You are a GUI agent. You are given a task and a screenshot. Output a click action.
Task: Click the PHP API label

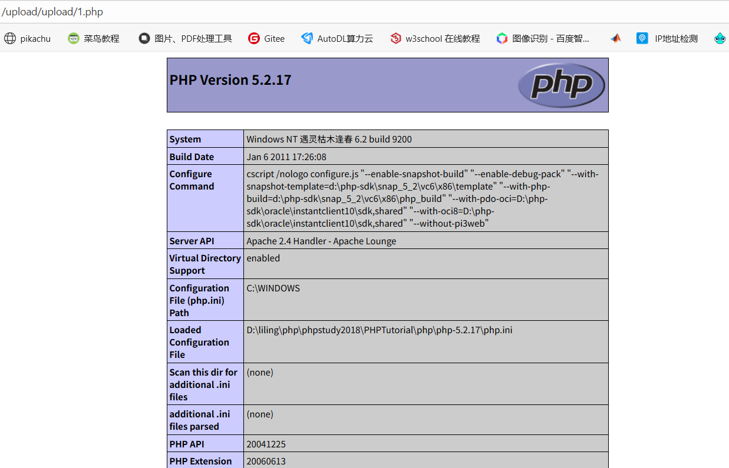point(187,444)
